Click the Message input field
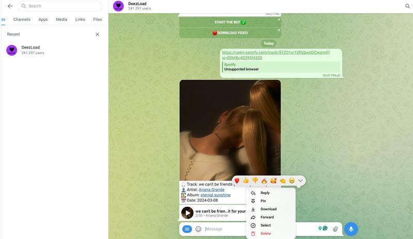Image resolution: width=413 pixels, height=239 pixels. click(225, 229)
